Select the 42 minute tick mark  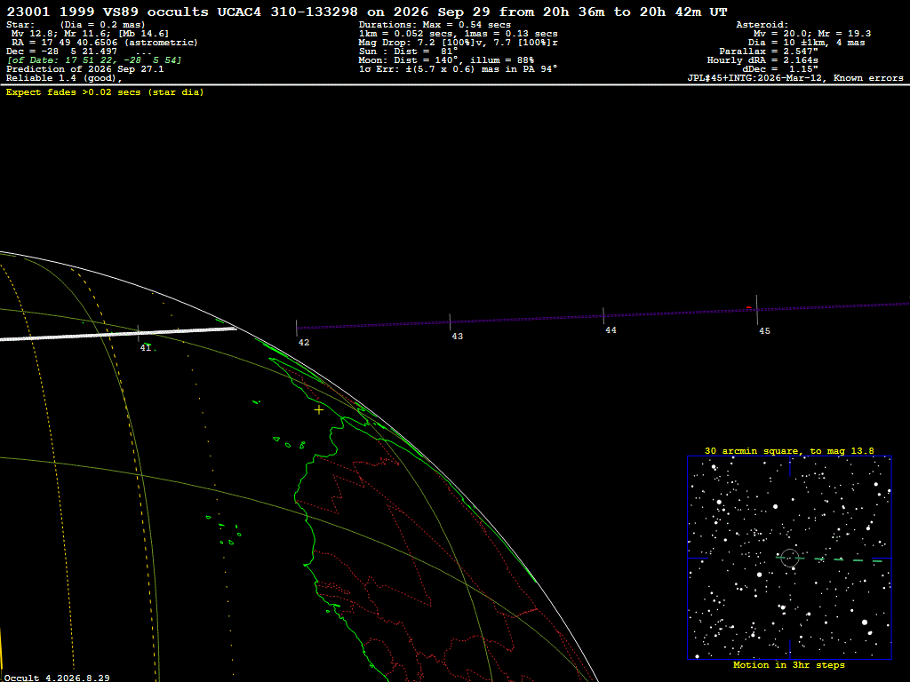coord(297,329)
